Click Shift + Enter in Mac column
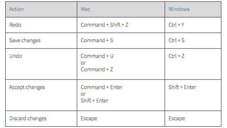 95,101
